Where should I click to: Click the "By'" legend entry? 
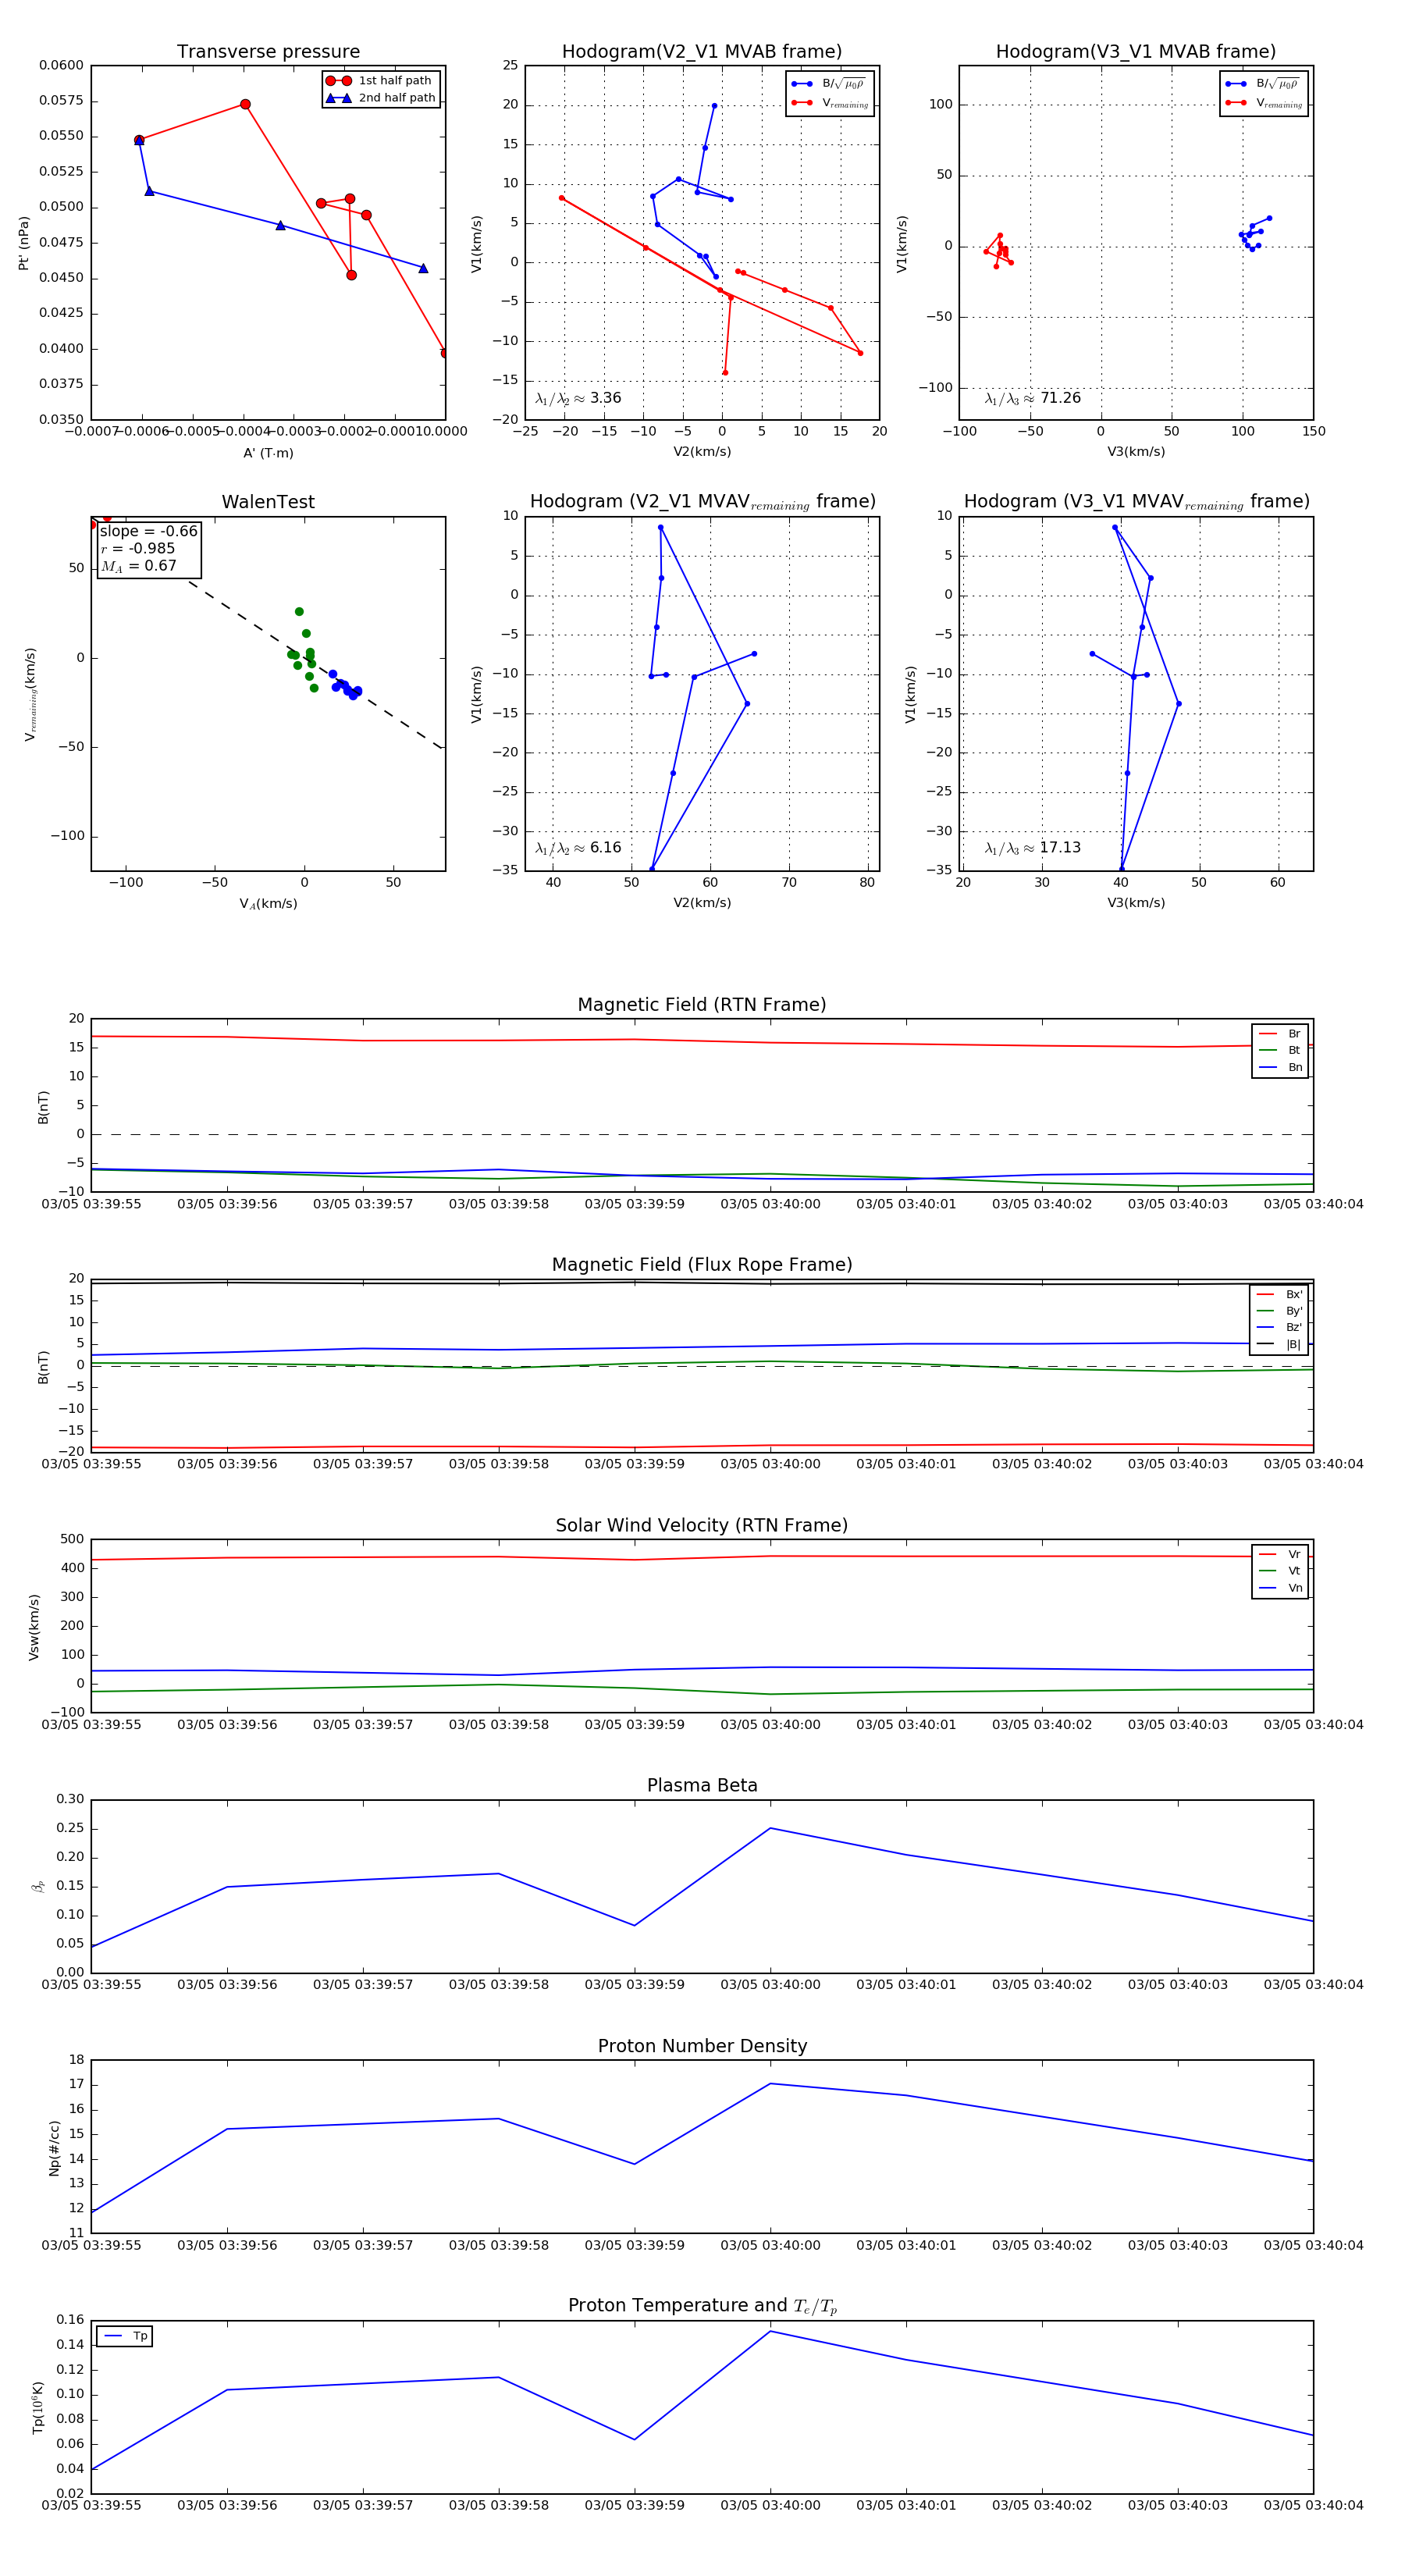1280,1311
